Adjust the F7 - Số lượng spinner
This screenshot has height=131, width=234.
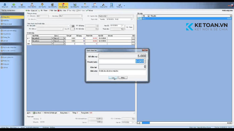(98, 26)
